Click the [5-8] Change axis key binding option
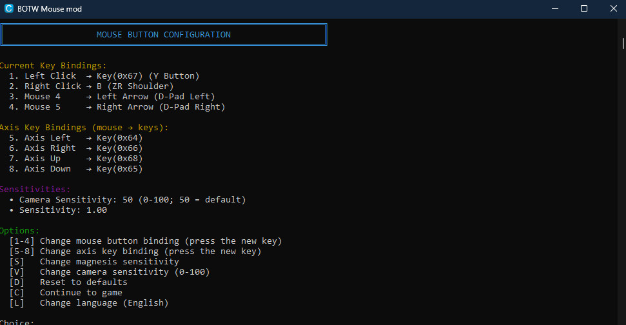 tap(135, 251)
